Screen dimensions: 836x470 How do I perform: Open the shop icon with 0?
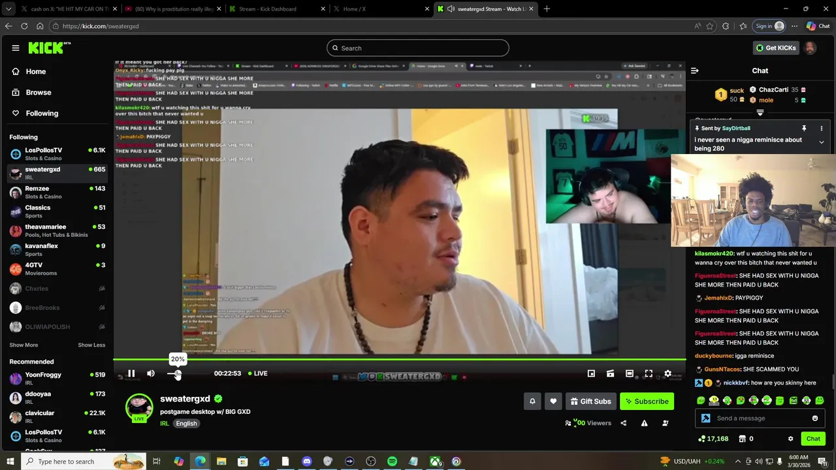pos(746,439)
